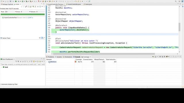
Task: Collapse the fold marker at line 55
Action: coord(51,39)
